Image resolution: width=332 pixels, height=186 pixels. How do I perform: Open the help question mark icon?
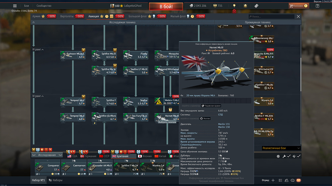(317, 6)
